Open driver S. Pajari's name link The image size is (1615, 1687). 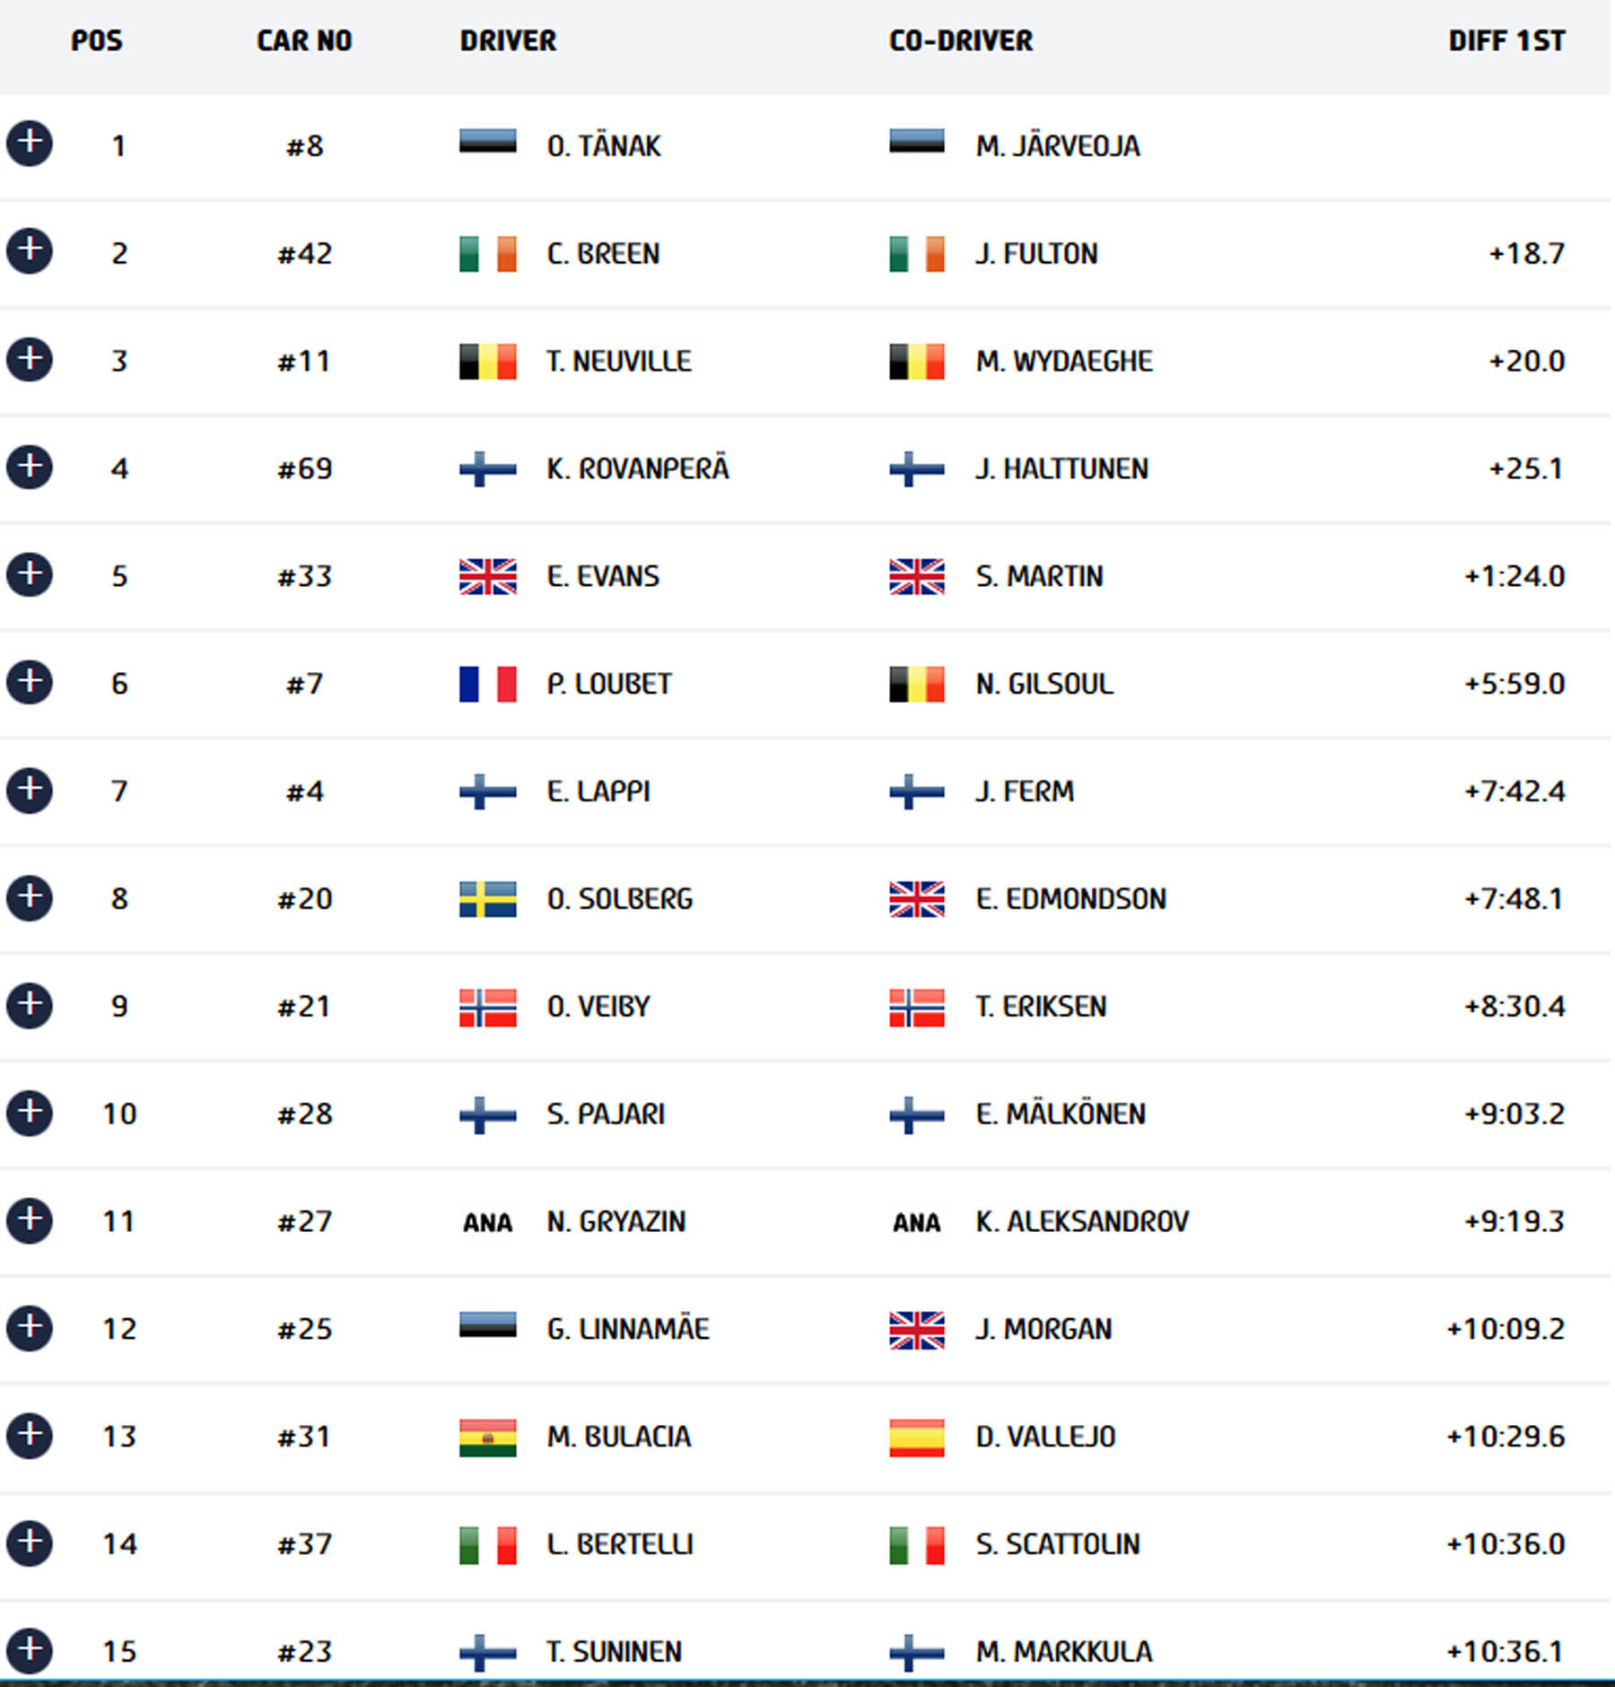pyautogui.click(x=606, y=1114)
